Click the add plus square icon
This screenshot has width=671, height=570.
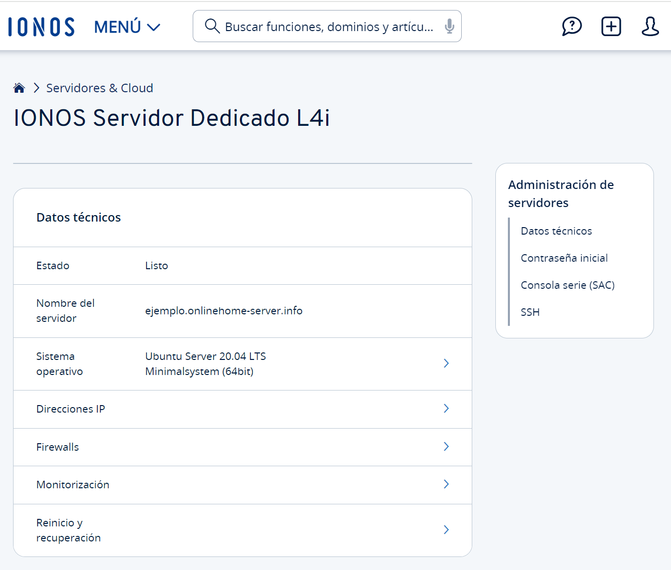(611, 26)
